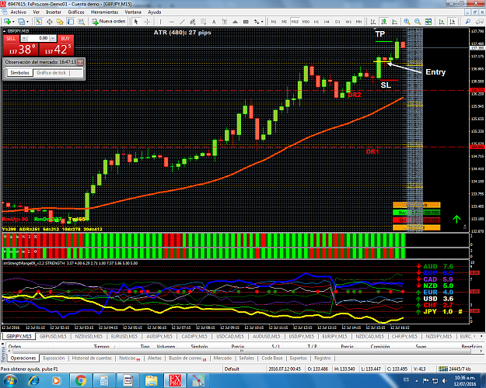The width and height of the screenshot is (486, 388).
Task: Switch timeframe to M5
Action: [x=284, y=22]
